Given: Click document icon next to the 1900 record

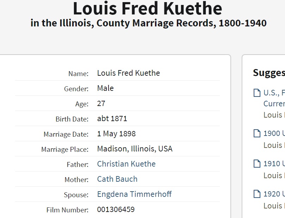Looking at the screenshot, I should coord(257,133).
